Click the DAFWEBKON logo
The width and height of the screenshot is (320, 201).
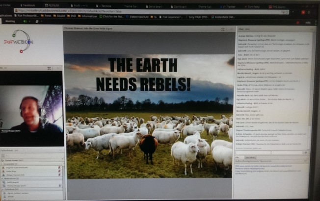tap(19, 42)
